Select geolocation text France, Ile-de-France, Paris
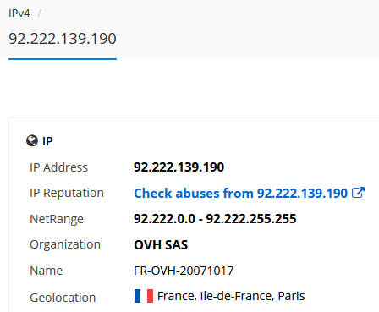379x312 pixels. (x=231, y=296)
